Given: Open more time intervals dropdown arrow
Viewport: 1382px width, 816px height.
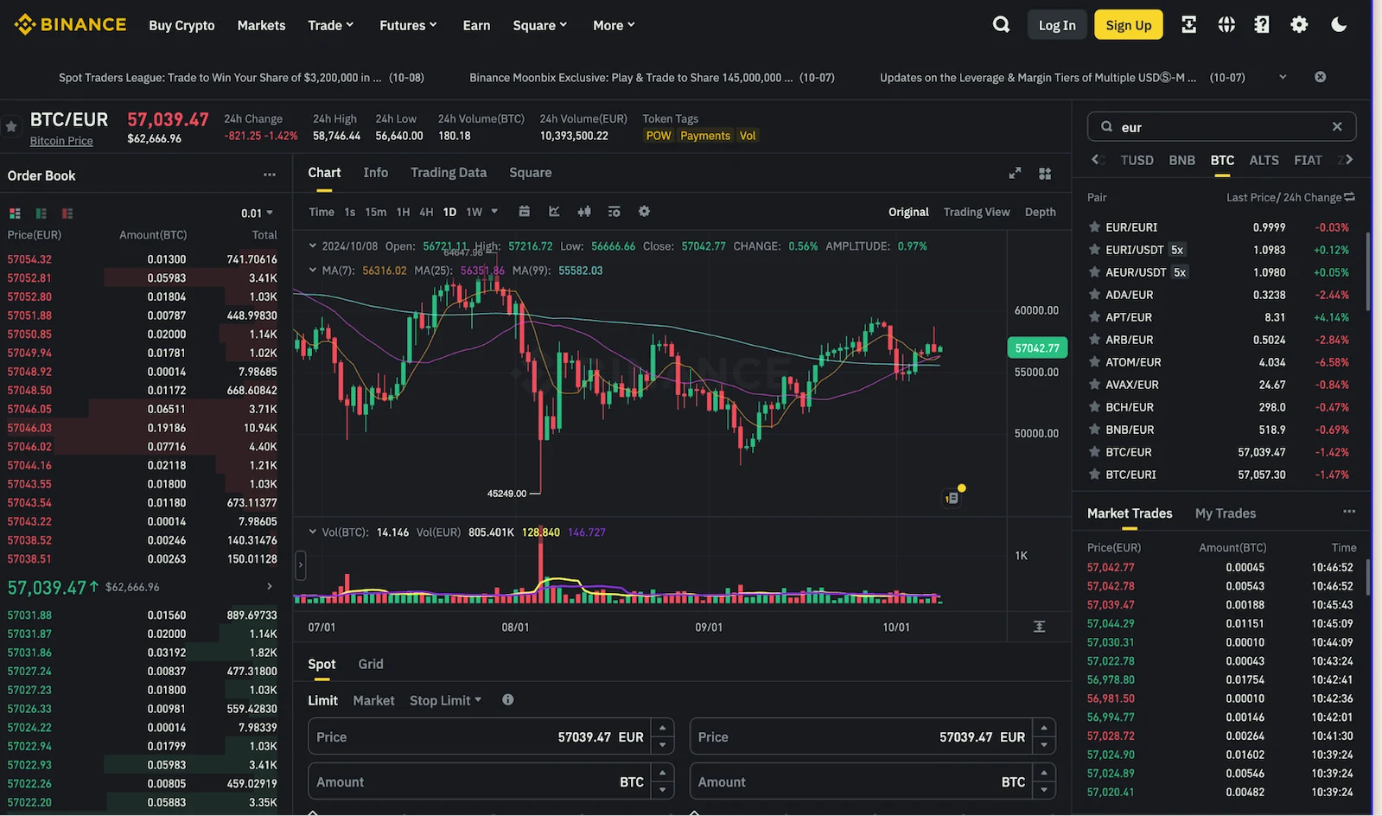Looking at the screenshot, I should coord(494,211).
